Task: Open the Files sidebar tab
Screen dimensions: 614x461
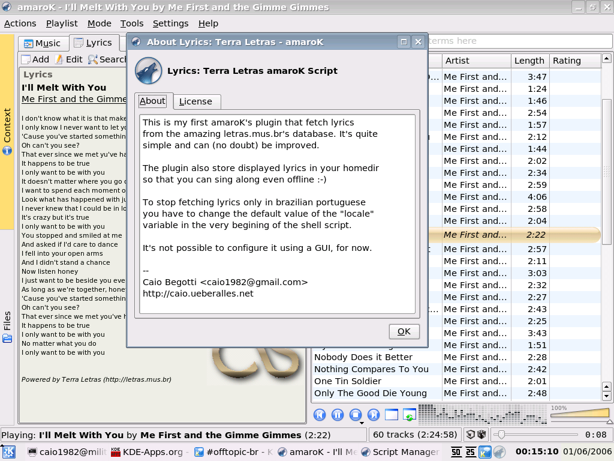Action: 7,327
